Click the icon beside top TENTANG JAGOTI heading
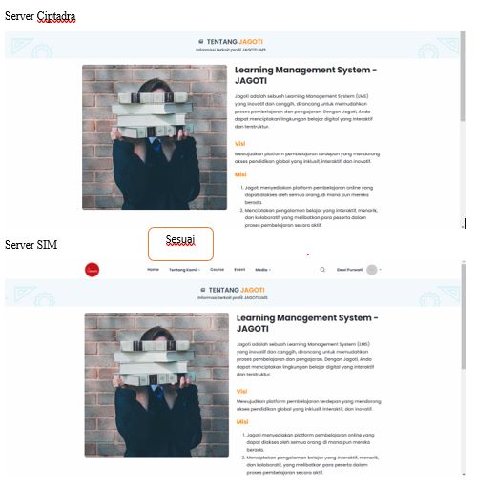 201,41
